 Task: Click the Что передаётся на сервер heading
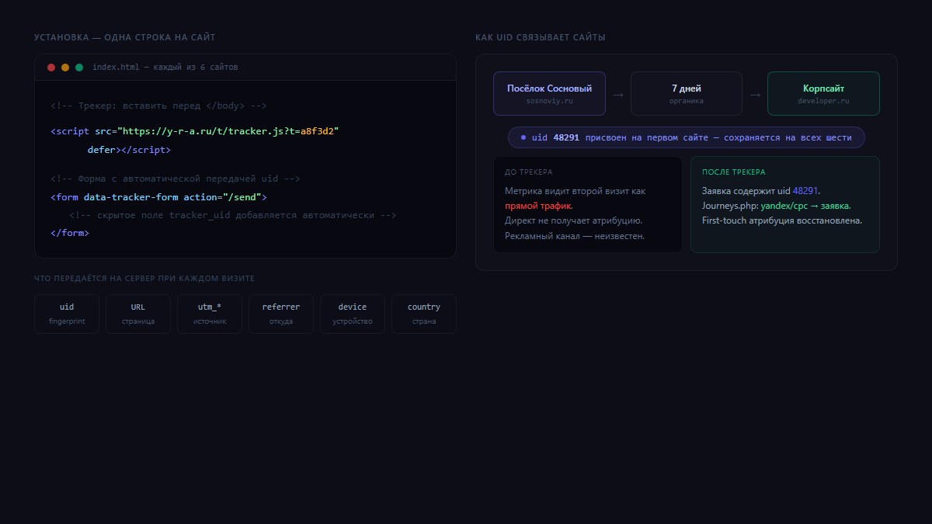(144, 278)
